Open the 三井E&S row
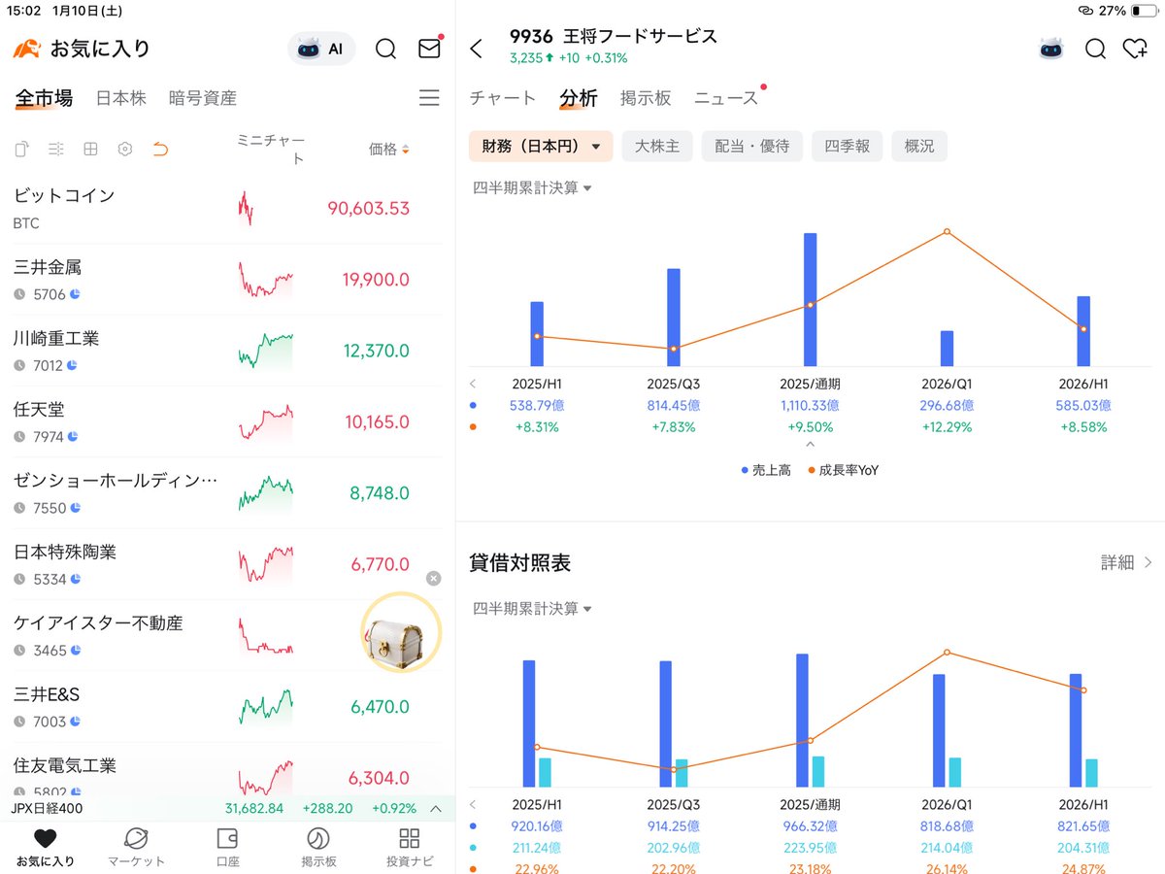Screen dimensions: 1165x874 [x=227, y=707]
